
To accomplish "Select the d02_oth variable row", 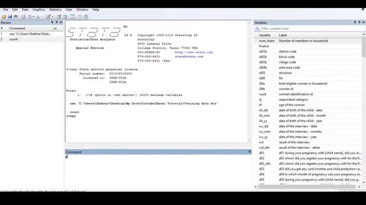I will tap(308, 164).
